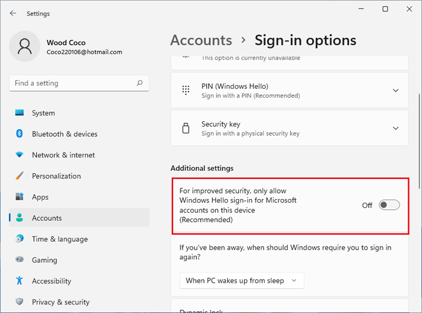Click the Security key USB icon
The width and height of the screenshot is (422, 313).
186,128
